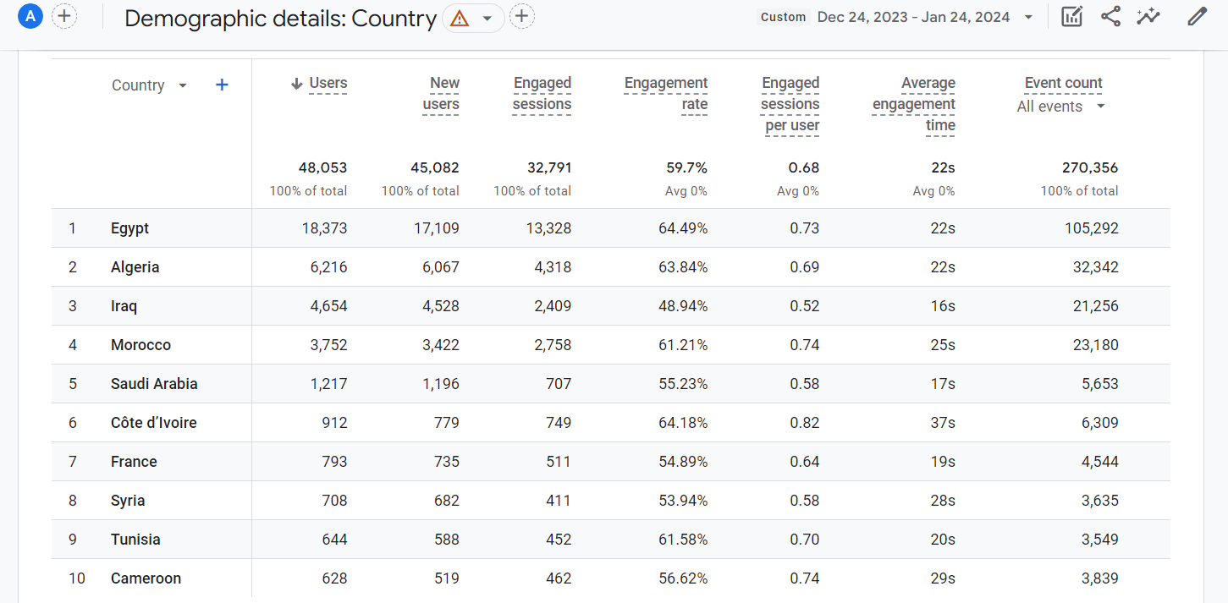Select the Egypt row in the table

(x=129, y=228)
